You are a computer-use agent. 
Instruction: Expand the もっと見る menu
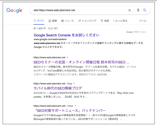120,21
